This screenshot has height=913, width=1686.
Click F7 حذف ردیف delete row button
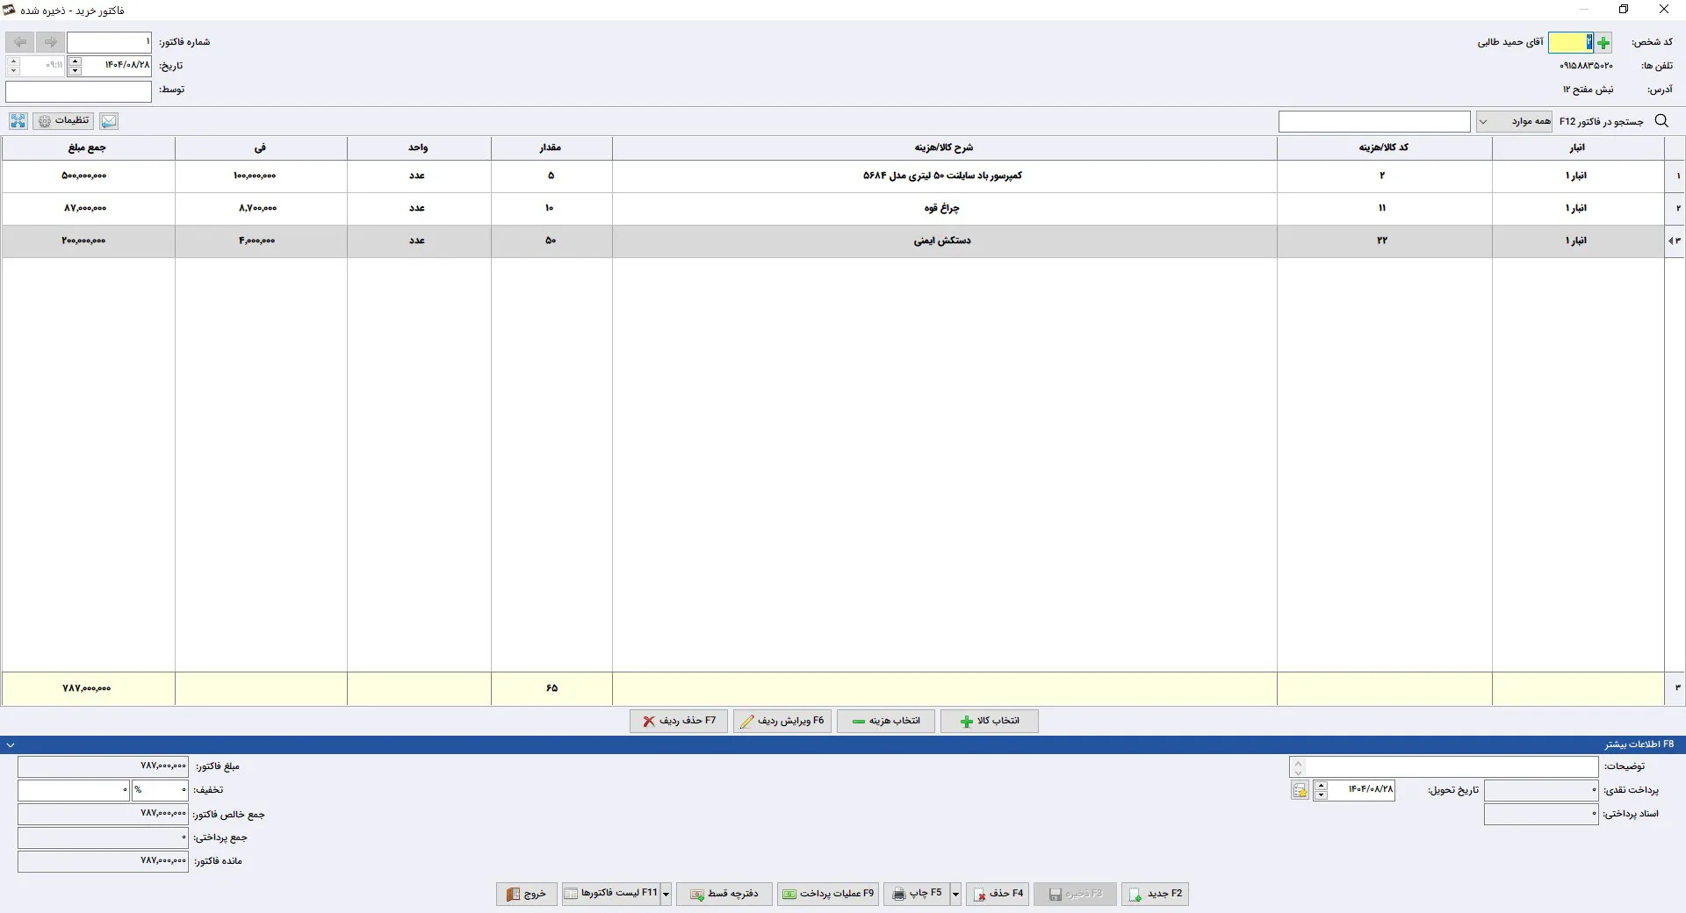[679, 721]
